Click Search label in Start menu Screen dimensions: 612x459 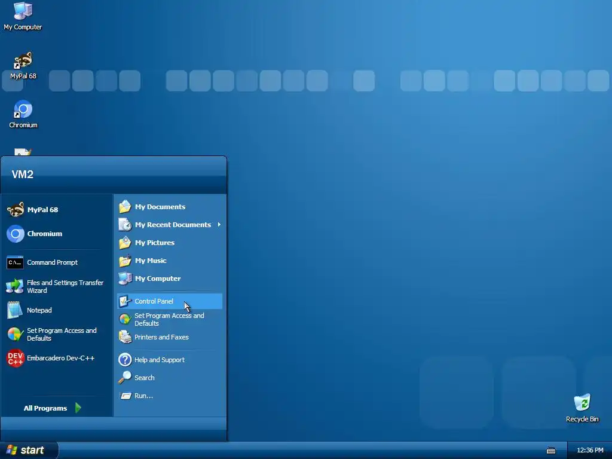(x=145, y=378)
